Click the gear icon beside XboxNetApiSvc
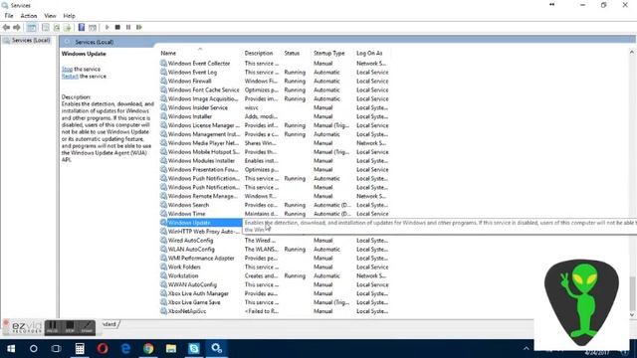 pyautogui.click(x=163, y=311)
